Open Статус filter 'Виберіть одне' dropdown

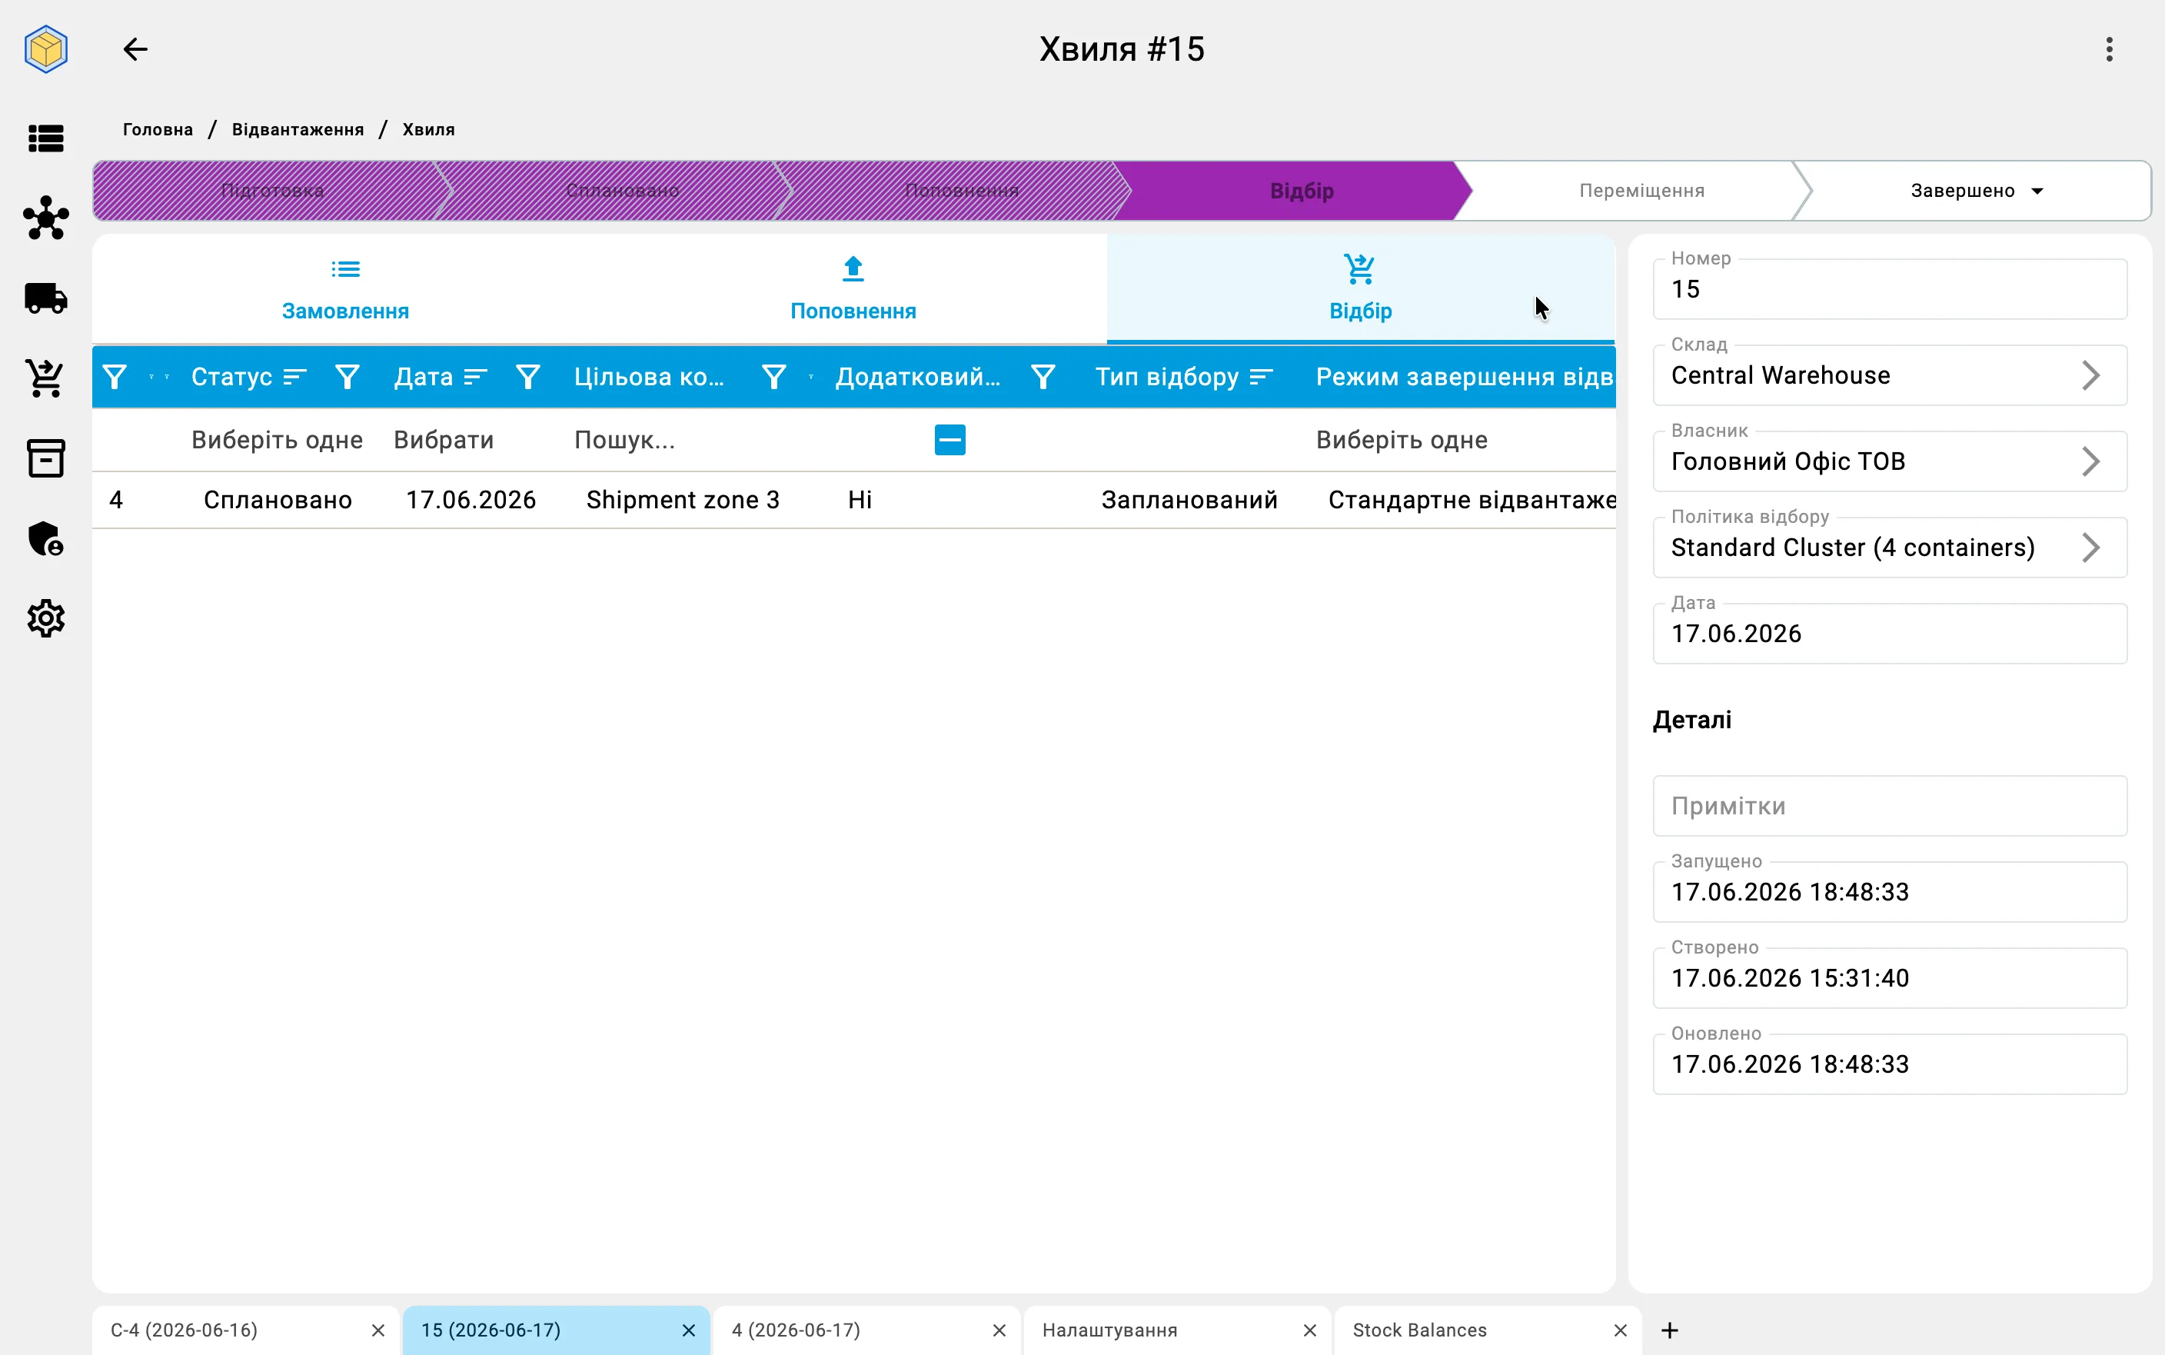(277, 440)
